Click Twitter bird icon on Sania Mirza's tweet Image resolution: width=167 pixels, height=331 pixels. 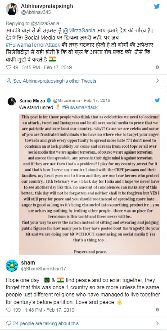[157, 100]
